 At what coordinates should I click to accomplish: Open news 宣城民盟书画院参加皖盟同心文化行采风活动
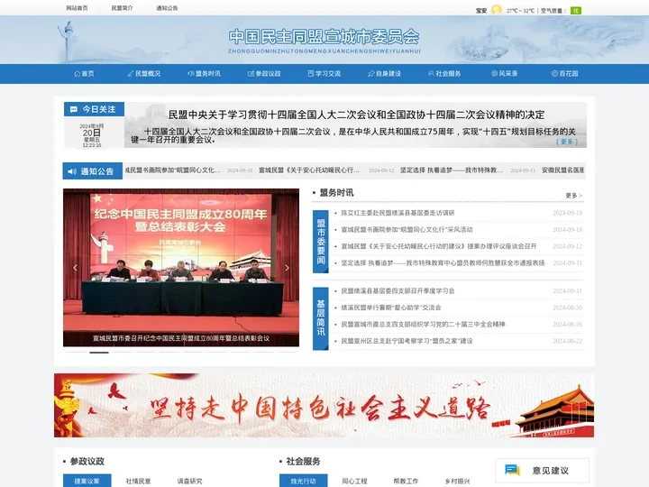(x=407, y=229)
